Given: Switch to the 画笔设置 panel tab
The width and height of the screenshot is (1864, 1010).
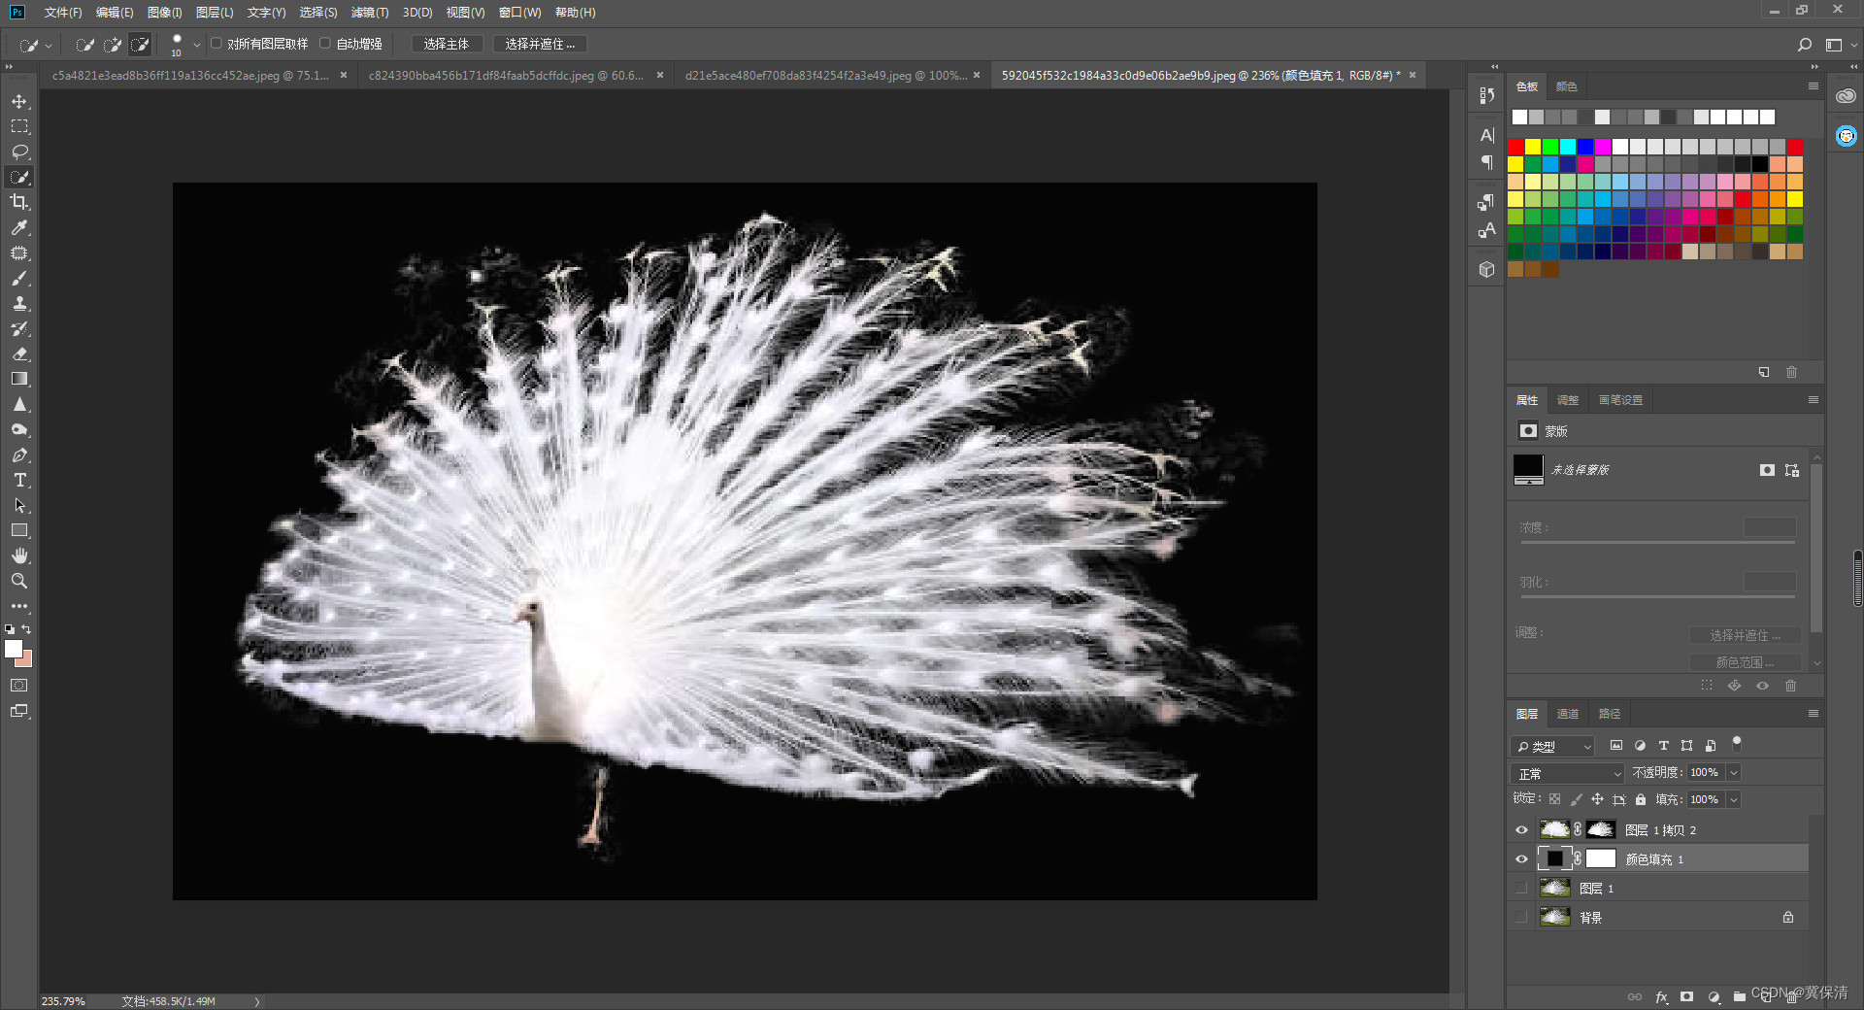Looking at the screenshot, I should point(1621,400).
